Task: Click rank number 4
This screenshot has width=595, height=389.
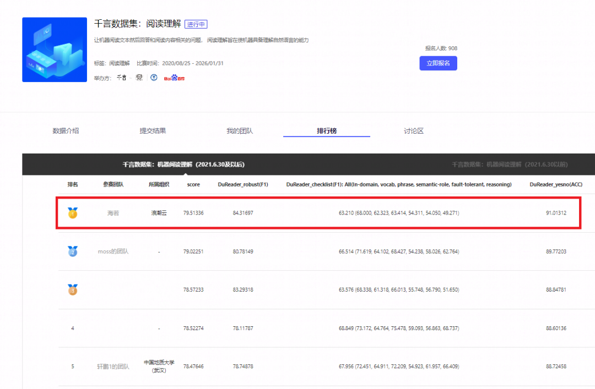Action: [73, 328]
